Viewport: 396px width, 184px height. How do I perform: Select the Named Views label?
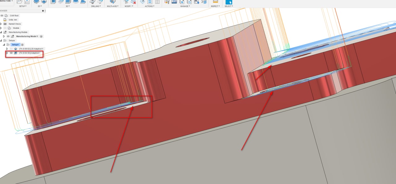click(15, 24)
